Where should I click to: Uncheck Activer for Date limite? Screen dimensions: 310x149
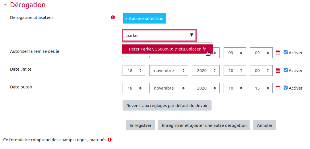coord(286,70)
